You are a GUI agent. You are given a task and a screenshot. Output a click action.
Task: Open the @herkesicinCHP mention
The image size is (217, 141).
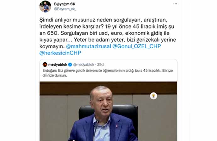click(60, 53)
